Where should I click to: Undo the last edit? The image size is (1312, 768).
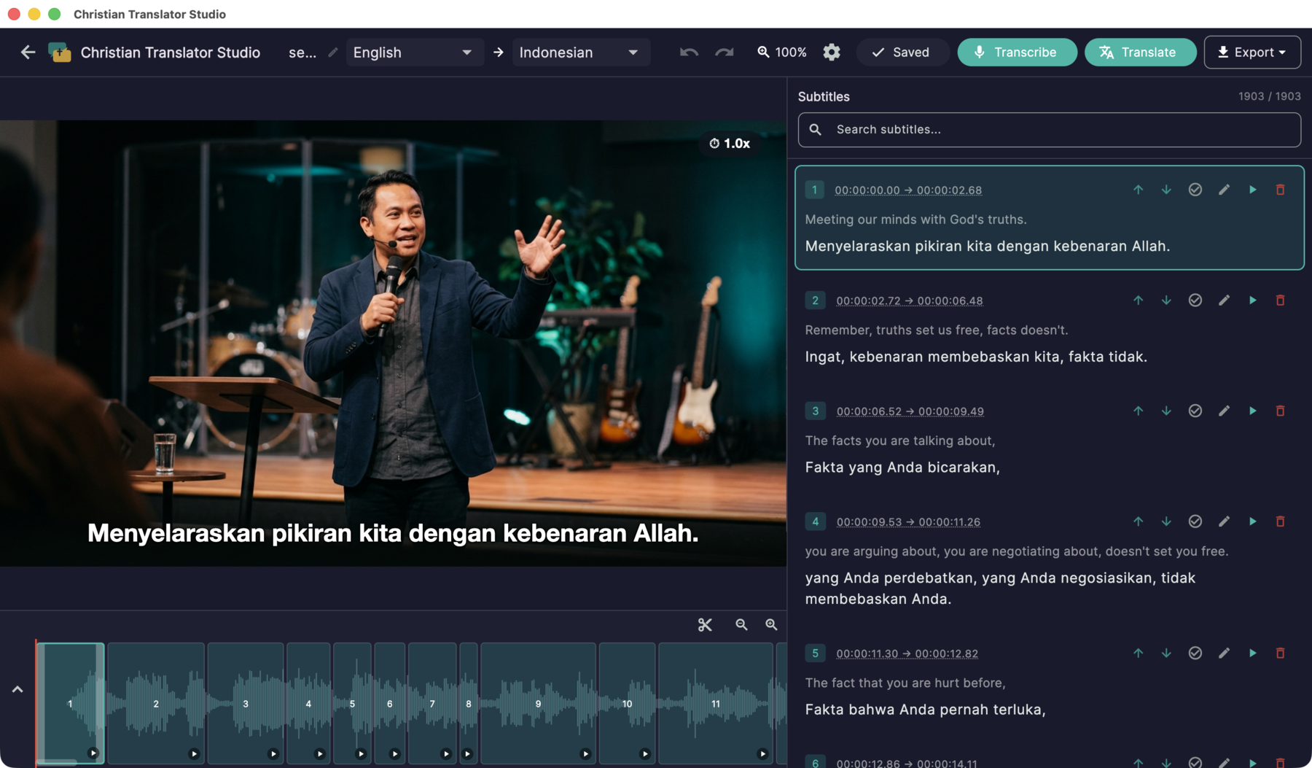point(688,53)
